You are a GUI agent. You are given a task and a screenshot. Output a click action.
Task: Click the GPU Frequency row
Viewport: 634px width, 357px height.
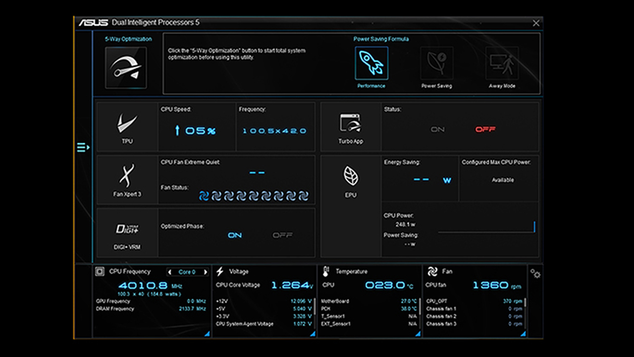pos(151,301)
